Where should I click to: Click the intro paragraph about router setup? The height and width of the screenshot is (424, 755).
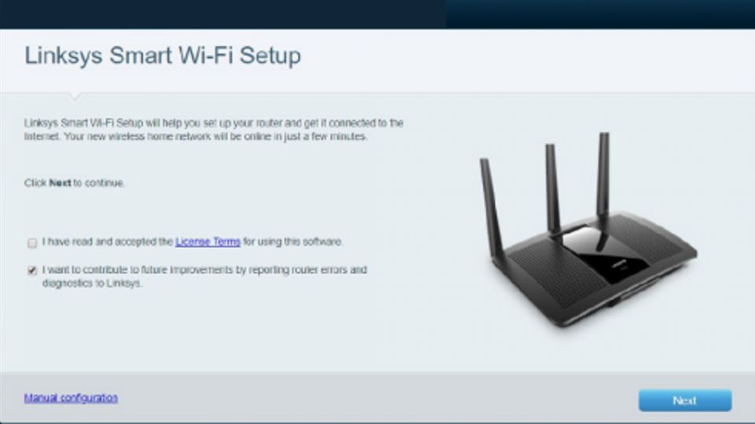(x=214, y=130)
